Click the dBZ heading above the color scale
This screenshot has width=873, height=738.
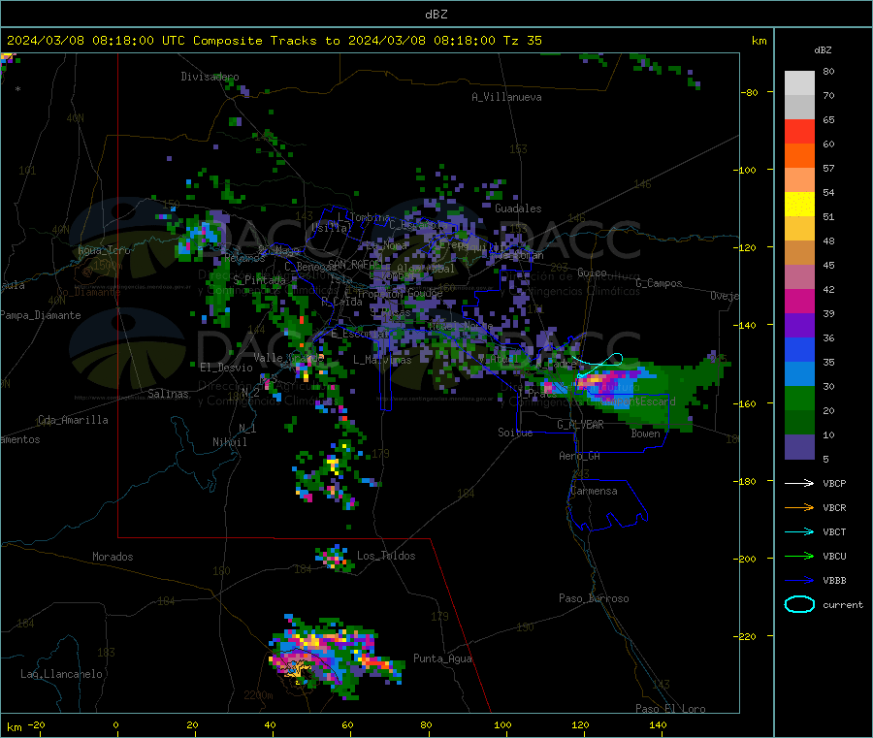(823, 50)
